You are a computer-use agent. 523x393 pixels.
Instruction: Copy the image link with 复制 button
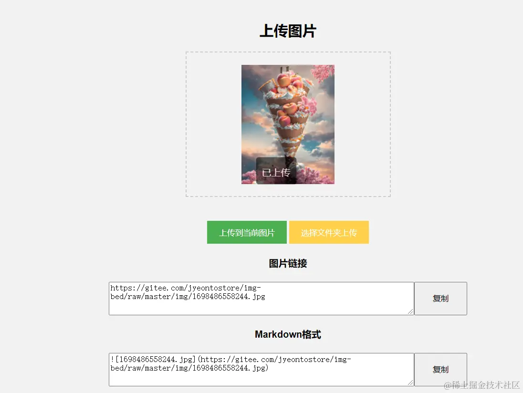click(x=440, y=299)
